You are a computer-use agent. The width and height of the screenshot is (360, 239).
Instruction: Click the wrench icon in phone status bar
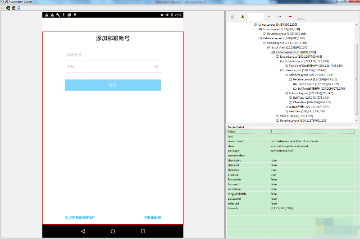coord(58,15)
